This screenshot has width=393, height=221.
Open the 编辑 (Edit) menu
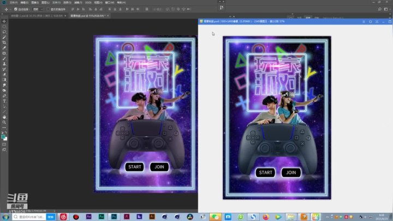point(25,3)
